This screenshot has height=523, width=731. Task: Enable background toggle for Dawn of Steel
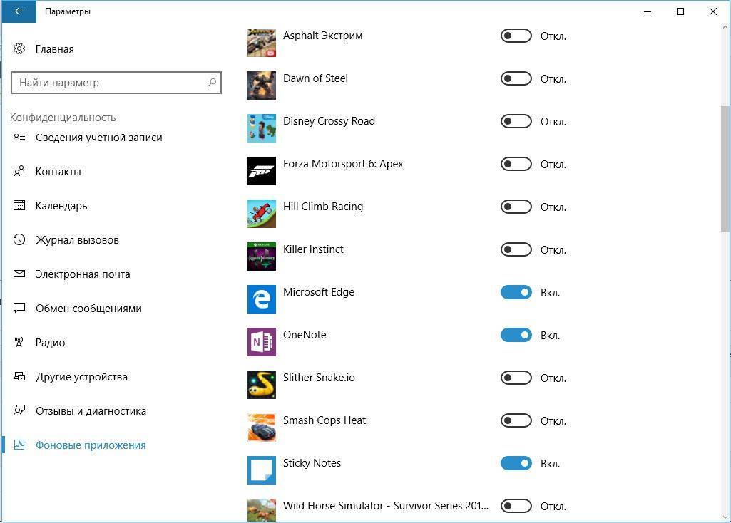coord(516,78)
